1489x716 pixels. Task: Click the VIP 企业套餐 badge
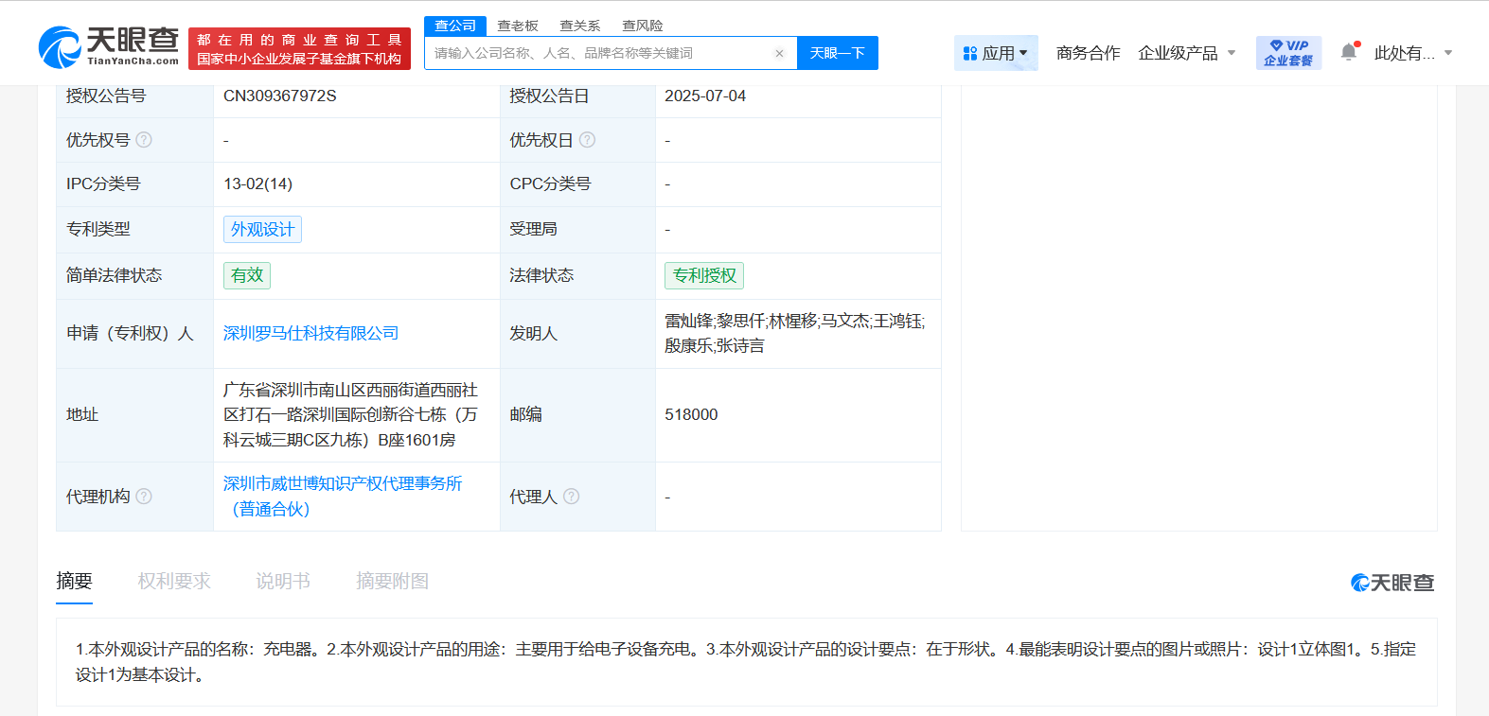[1288, 53]
